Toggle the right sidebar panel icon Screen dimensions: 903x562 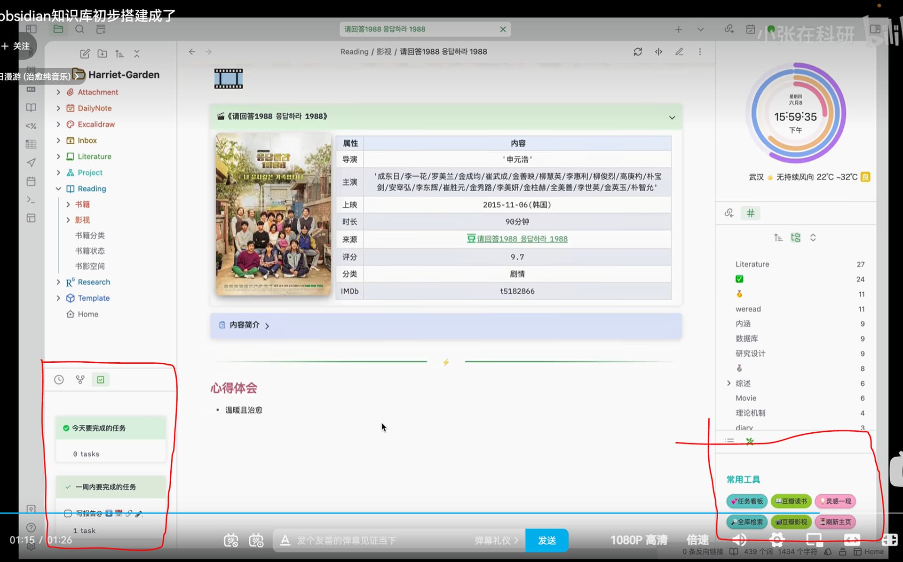point(875,29)
